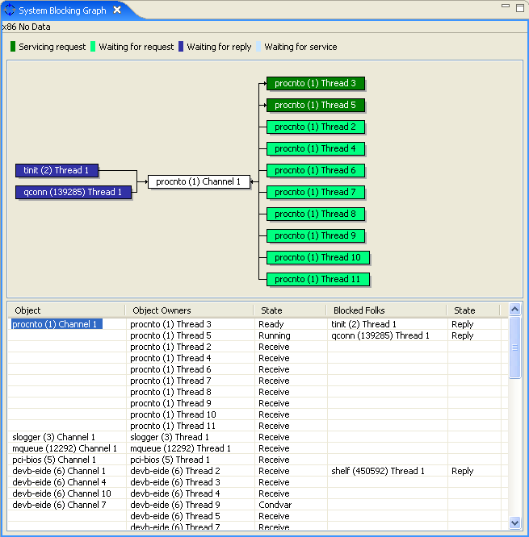Image resolution: width=529 pixels, height=537 pixels.
Task: Sort table by Object column header
Action: pos(66,310)
